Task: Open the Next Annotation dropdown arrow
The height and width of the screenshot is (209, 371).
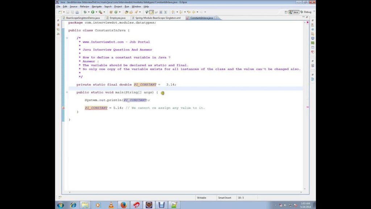Action: pos(177,12)
